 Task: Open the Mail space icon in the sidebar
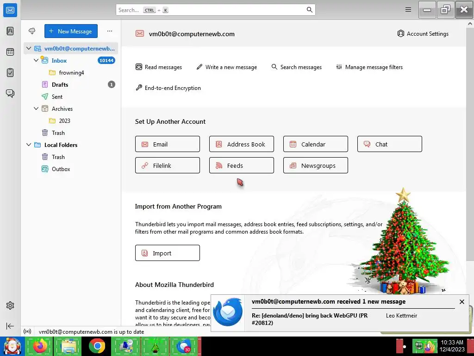pos(10,10)
